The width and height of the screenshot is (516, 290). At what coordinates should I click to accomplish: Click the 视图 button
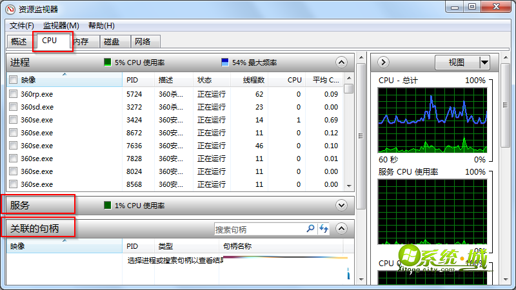tap(456, 63)
